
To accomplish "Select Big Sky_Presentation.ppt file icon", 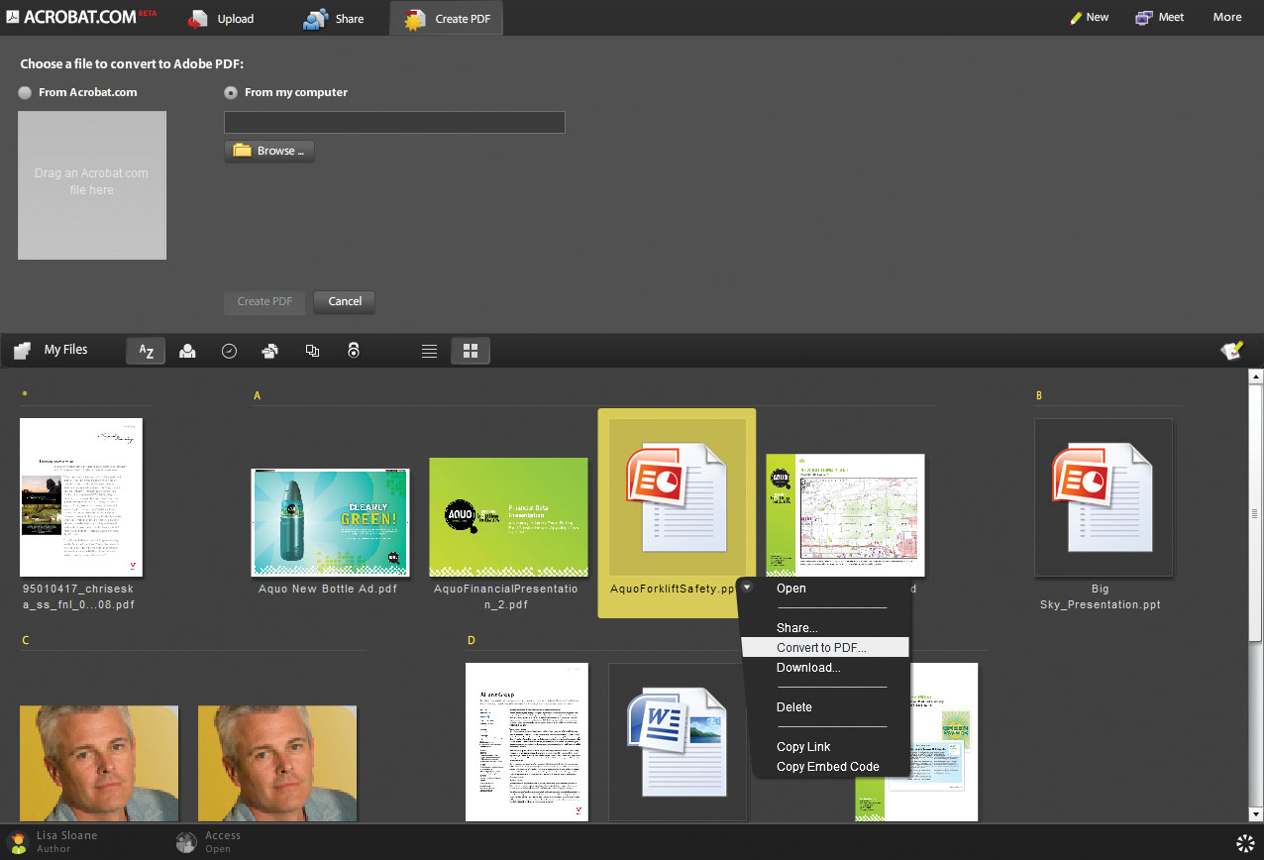I will point(1104,497).
